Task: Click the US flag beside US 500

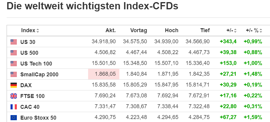Action: pos(14,53)
